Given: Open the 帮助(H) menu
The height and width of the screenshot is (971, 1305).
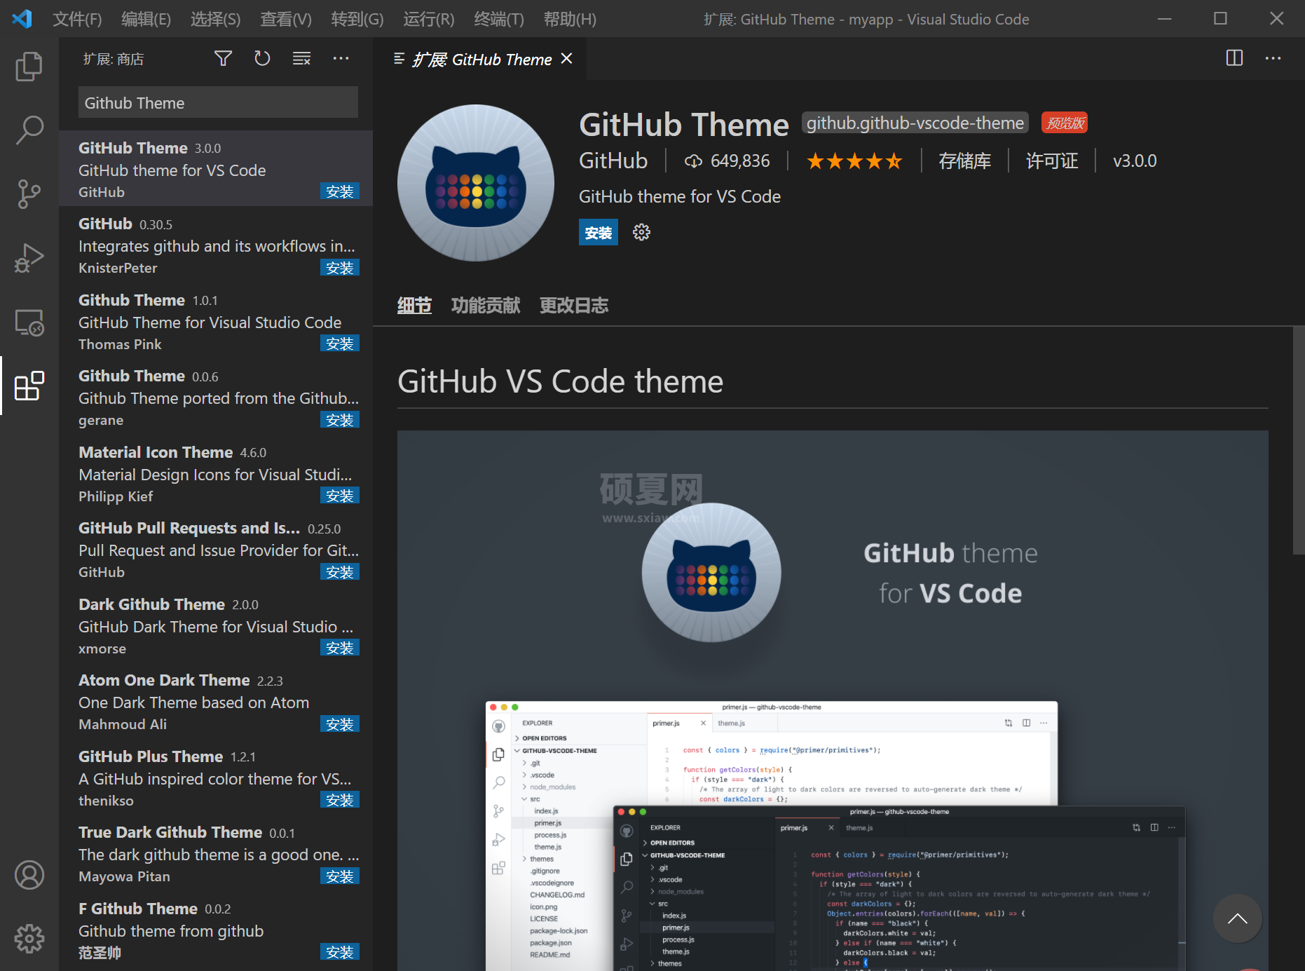Looking at the screenshot, I should click(570, 19).
